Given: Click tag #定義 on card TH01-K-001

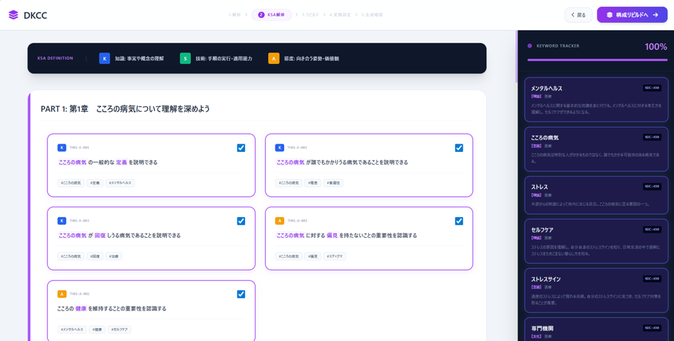Looking at the screenshot, I should 95,183.
